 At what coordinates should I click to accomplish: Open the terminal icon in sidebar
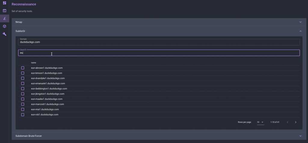[x=5, y=11]
